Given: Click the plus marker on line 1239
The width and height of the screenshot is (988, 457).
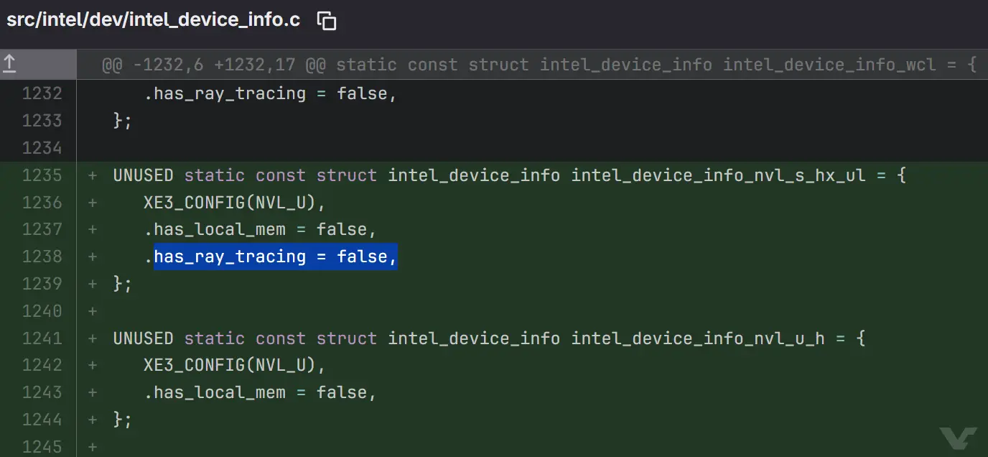Looking at the screenshot, I should click(92, 284).
